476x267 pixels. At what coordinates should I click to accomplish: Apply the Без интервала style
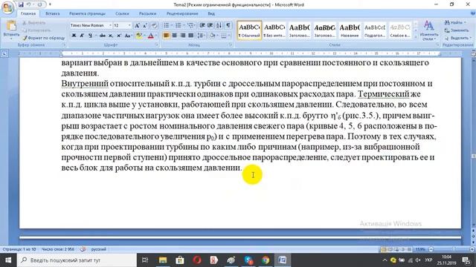click(274, 30)
